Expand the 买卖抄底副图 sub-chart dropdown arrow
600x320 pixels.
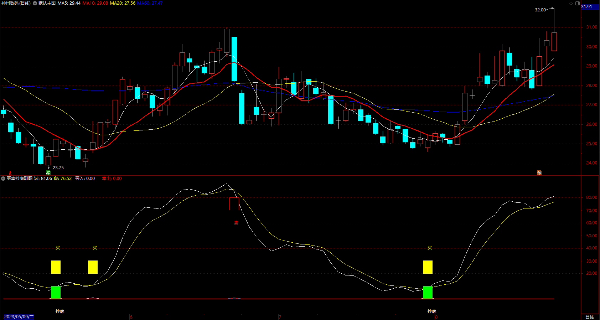point(3,179)
